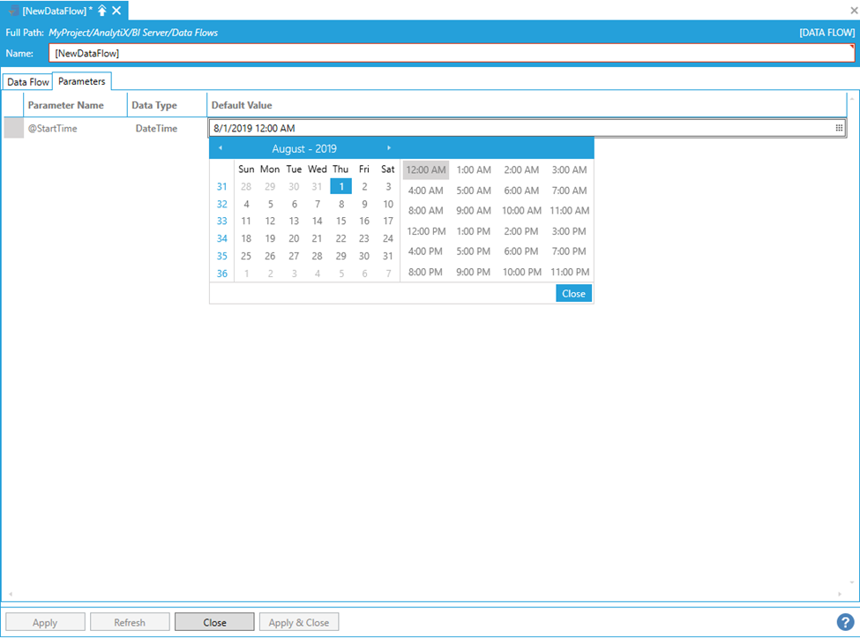860x638 pixels.
Task: Go to previous month in calendar
Action: click(221, 148)
